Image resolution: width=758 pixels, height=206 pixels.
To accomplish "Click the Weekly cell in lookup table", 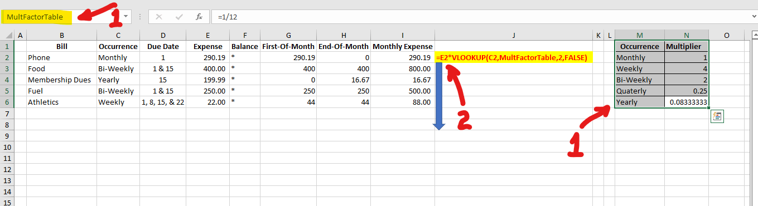I will tap(640, 68).
